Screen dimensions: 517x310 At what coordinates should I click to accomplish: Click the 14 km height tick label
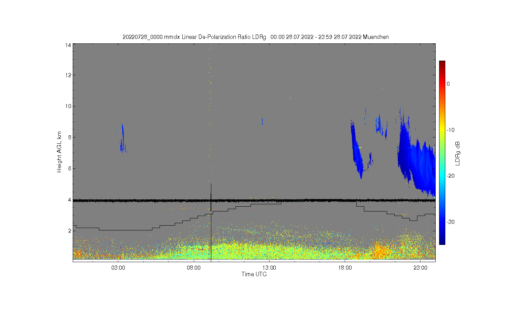coord(68,45)
